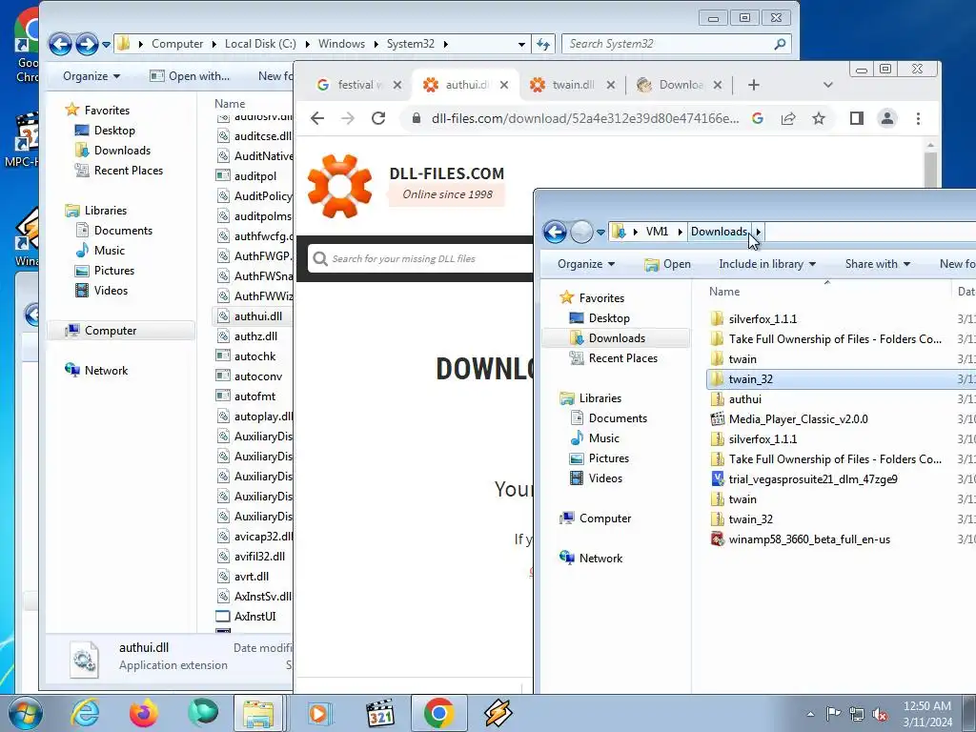976x732 pixels.
Task: Select top silverfox_1.1.1 folder in Downloads list
Action: click(x=762, y=318)
